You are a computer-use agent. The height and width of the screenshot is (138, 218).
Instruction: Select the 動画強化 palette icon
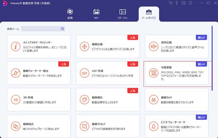click(84, 100)
